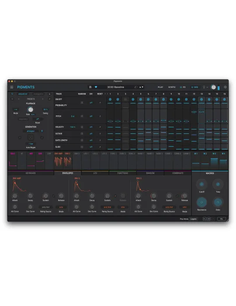Click the M 3 macro modulation slot
Viewport: 236px width, 306px height.
click(x=214, y=160)
